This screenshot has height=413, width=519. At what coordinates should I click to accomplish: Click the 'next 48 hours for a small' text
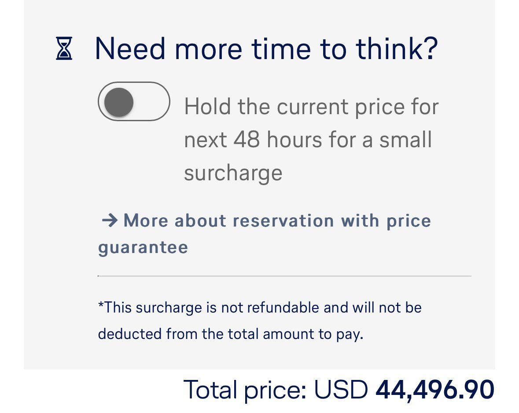click(308, 140)
